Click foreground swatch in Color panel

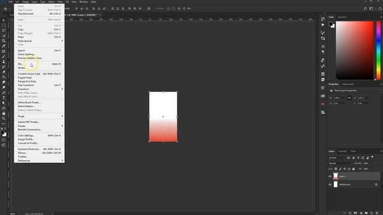[x=330, y=24]
